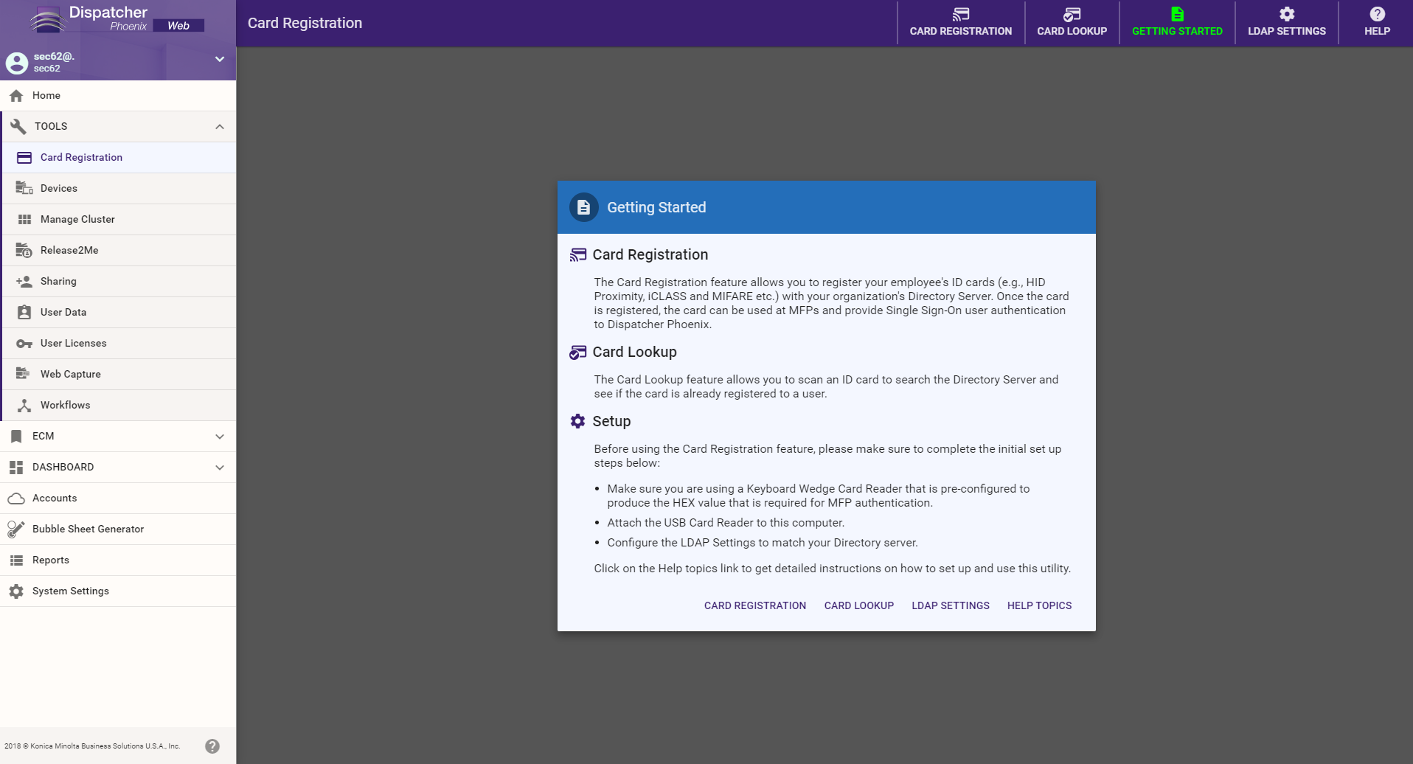Open Bubble Sheet Generator menu item
The height and width of the screenshot is (764, 1413).
pos(118,529)
